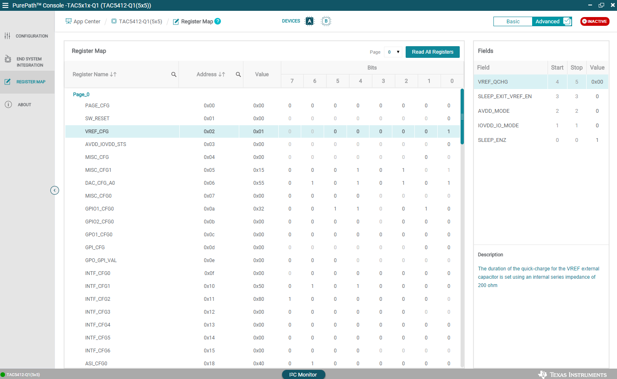Click the TAC5412-Q1 chip icon in breadcrumb
Screen dimensions: 617x379
(114, 21)
